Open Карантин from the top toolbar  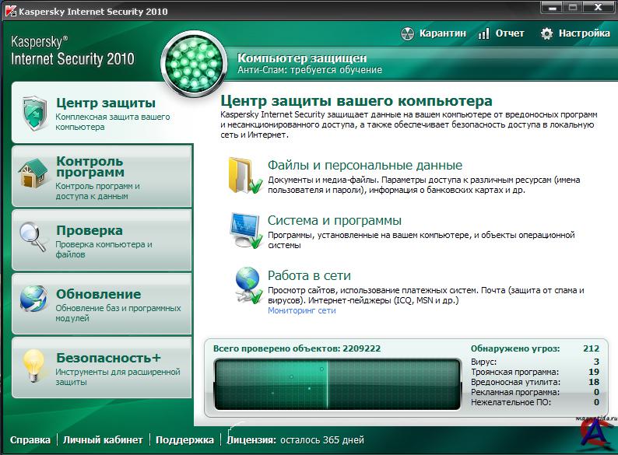(434, 33)
